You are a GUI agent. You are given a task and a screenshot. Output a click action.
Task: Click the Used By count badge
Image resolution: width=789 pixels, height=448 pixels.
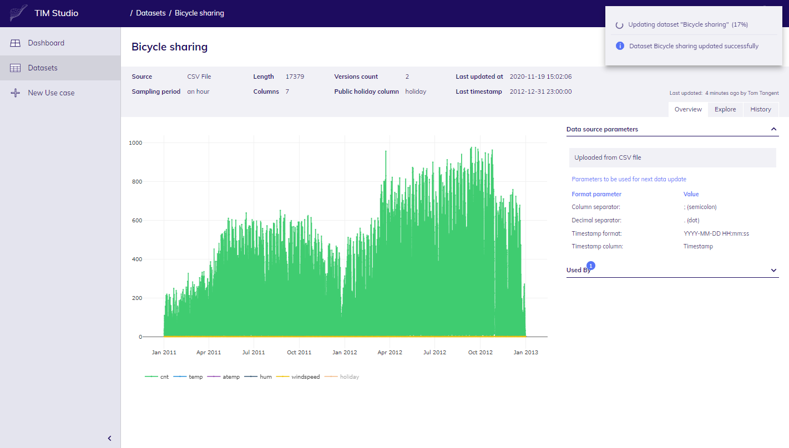[x=591, y=266]
